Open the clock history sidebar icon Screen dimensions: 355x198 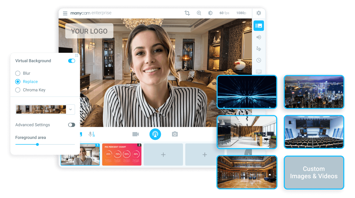point(258,60)
